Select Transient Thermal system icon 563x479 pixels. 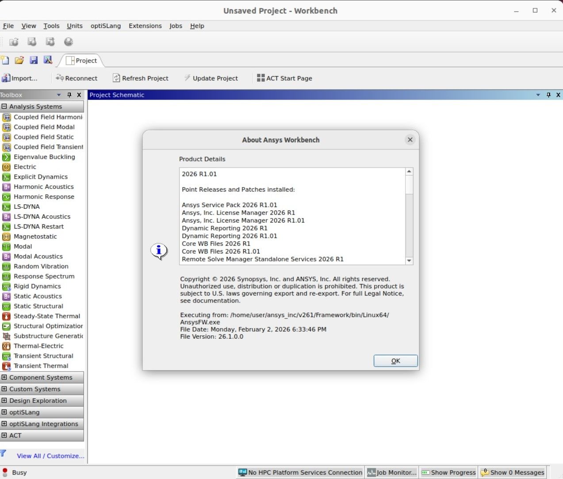[x=7, y=366]
